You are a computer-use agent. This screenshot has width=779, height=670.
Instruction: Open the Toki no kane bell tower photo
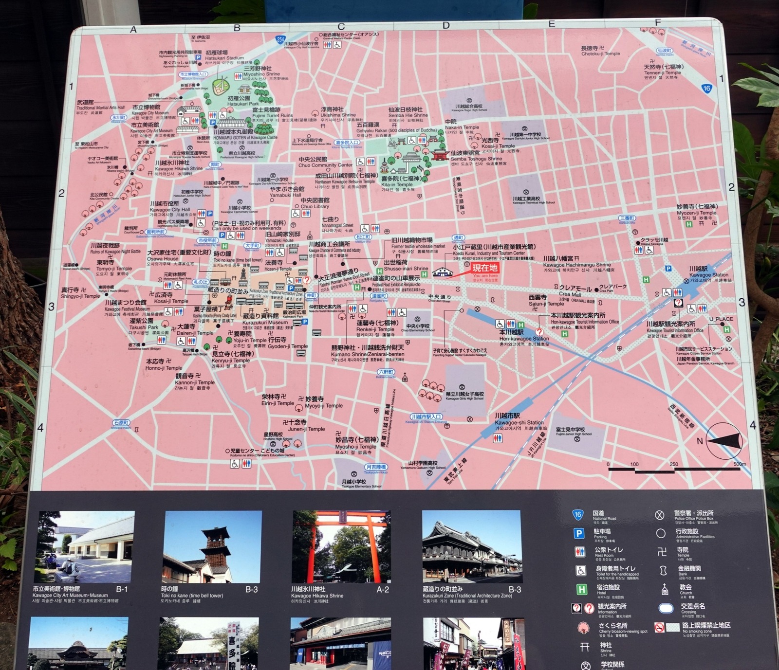(x=213, y=546)
